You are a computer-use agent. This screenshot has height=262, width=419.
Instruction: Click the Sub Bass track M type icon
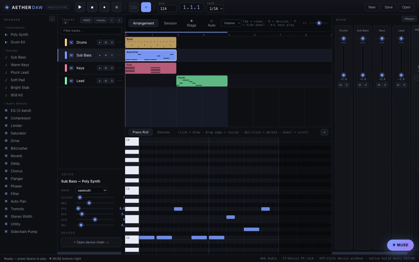tap(71, 55)
